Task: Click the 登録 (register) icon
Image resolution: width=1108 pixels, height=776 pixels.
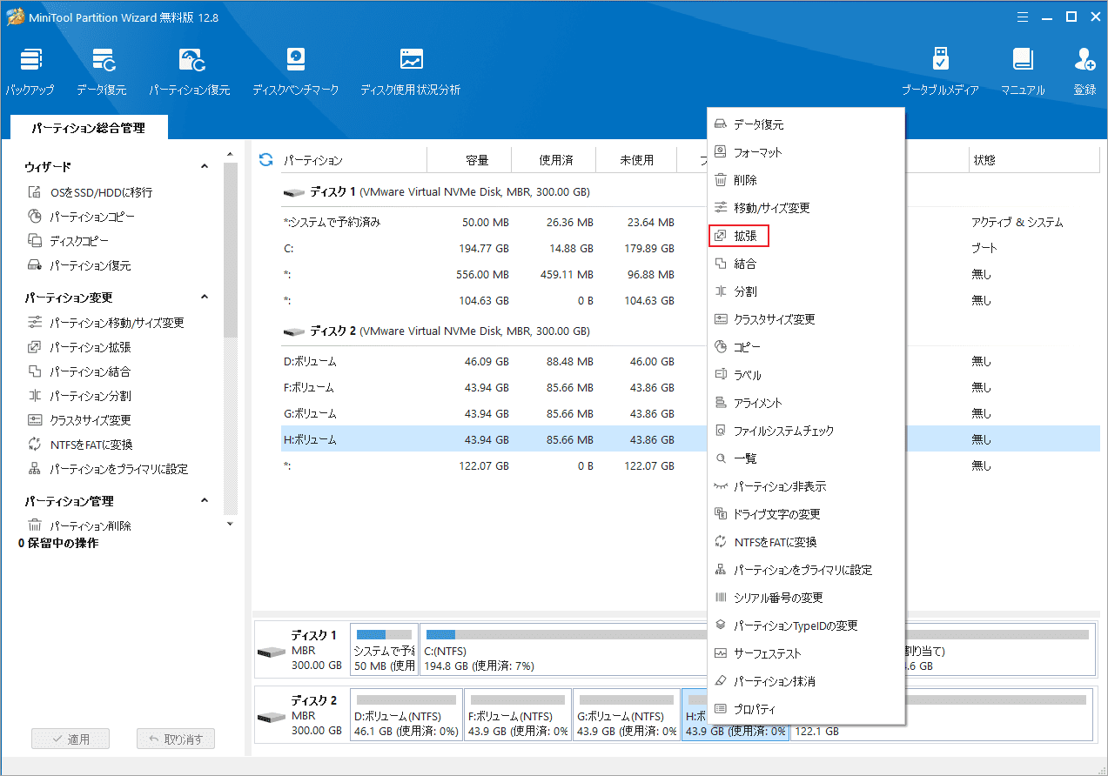Action: (1084, 68)
